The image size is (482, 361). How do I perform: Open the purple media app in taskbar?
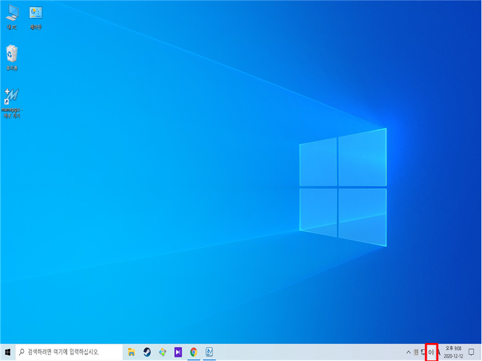click(x=178, y=352)
